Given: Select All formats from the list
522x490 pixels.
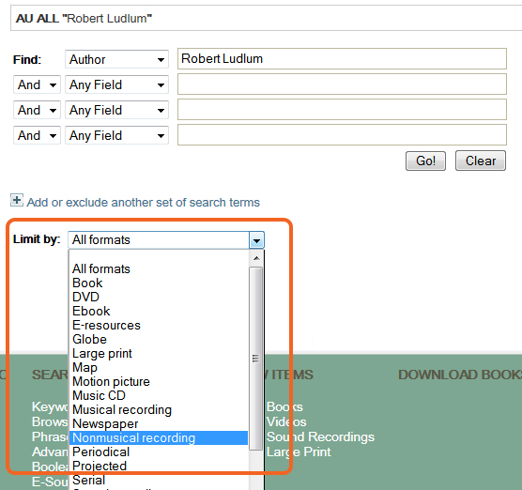Looking at the screenshot, I should [159, 268].
